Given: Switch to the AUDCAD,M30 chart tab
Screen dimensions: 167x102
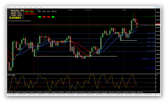Looking at the screenshot, I should pyautogui.click(x=12, y=94).
